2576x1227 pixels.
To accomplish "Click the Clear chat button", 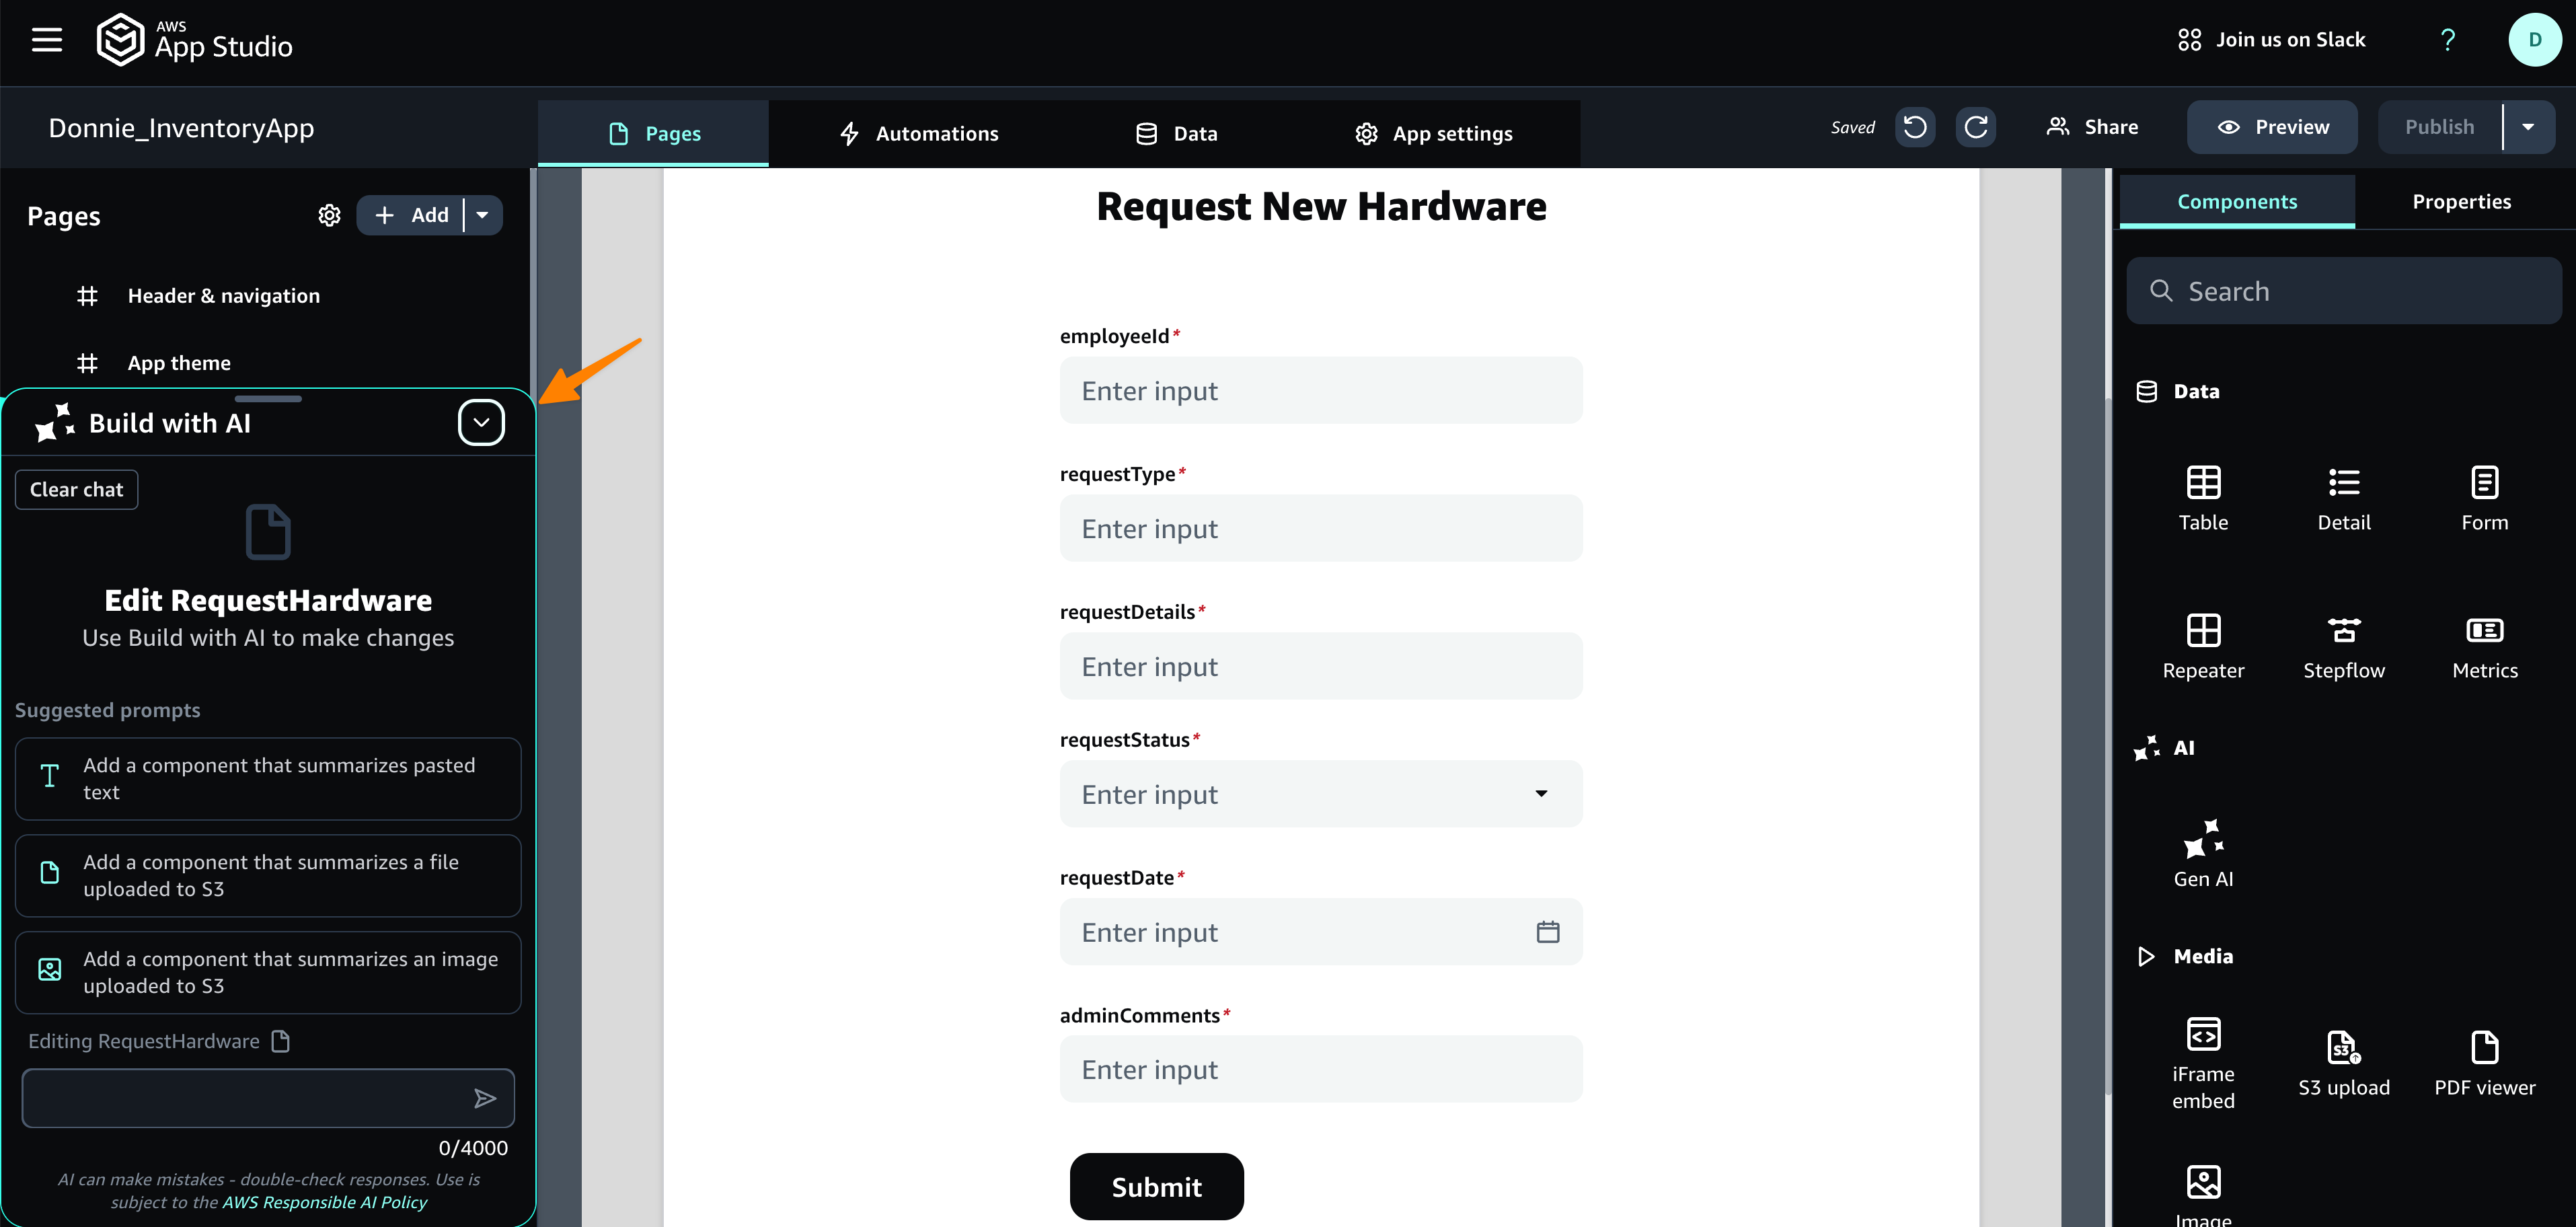I will click(x=76, y=490).
